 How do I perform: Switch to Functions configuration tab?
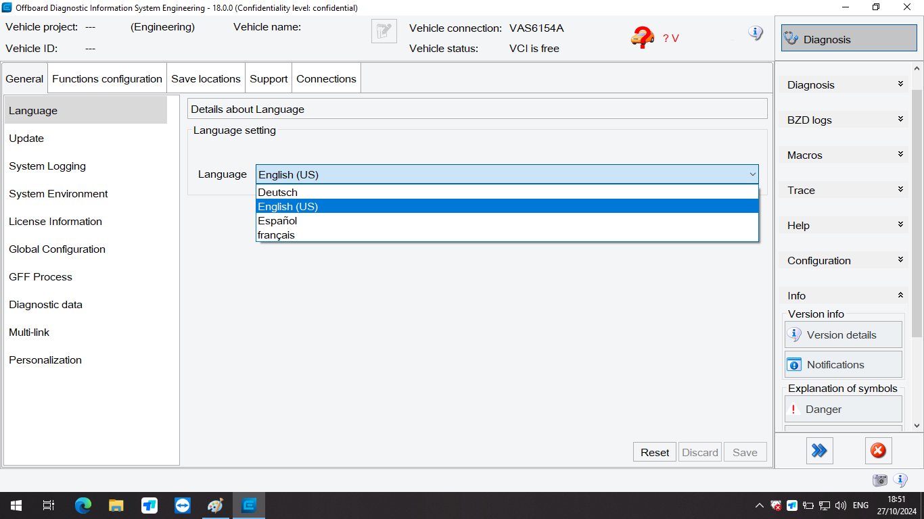pos(107,78)
